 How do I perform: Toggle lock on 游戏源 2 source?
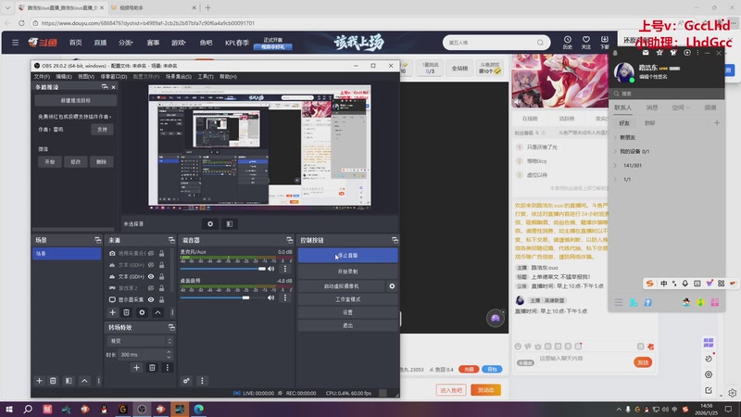tap(161, 288)
